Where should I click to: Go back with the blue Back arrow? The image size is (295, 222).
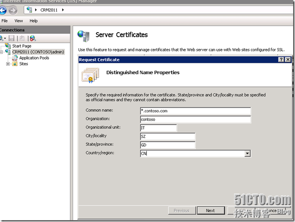3,10
